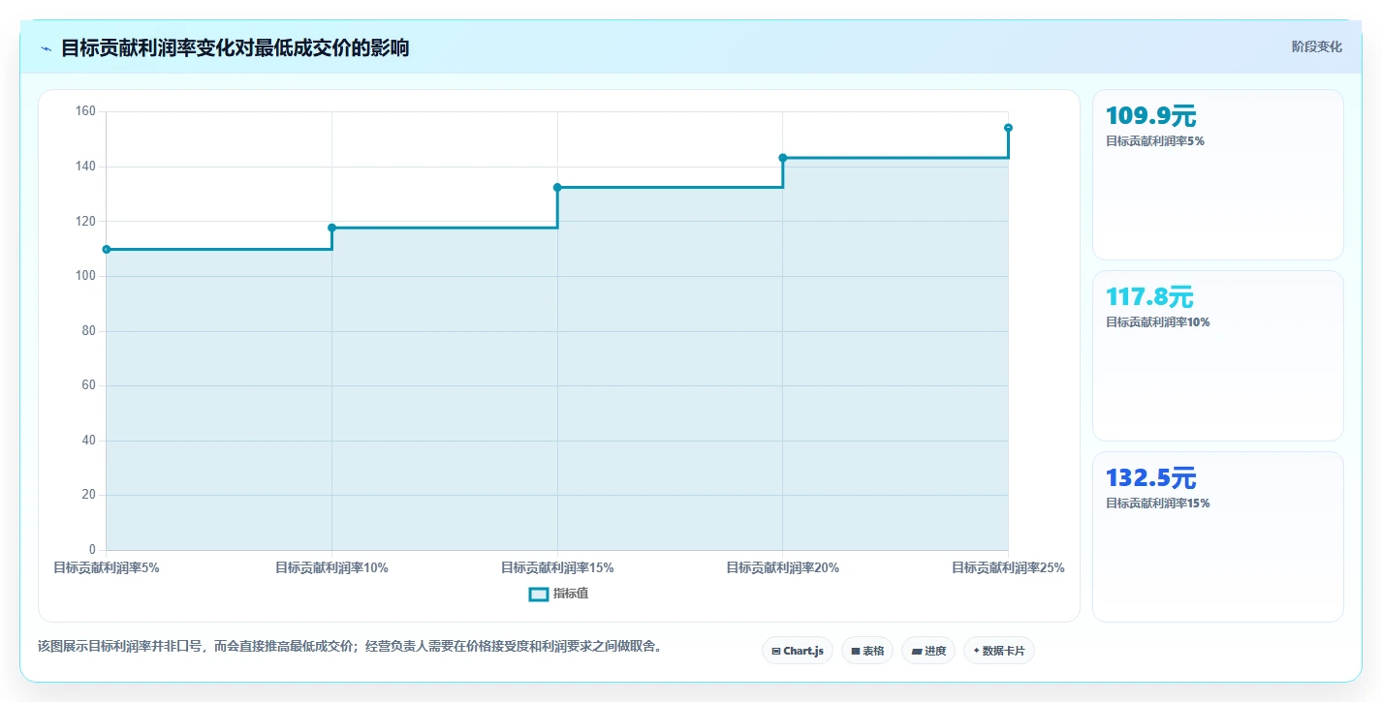This screenshot has width=1382, height=702.
Task: Click x-axis label 目标贡献利润率25%
Action: 1008,568
